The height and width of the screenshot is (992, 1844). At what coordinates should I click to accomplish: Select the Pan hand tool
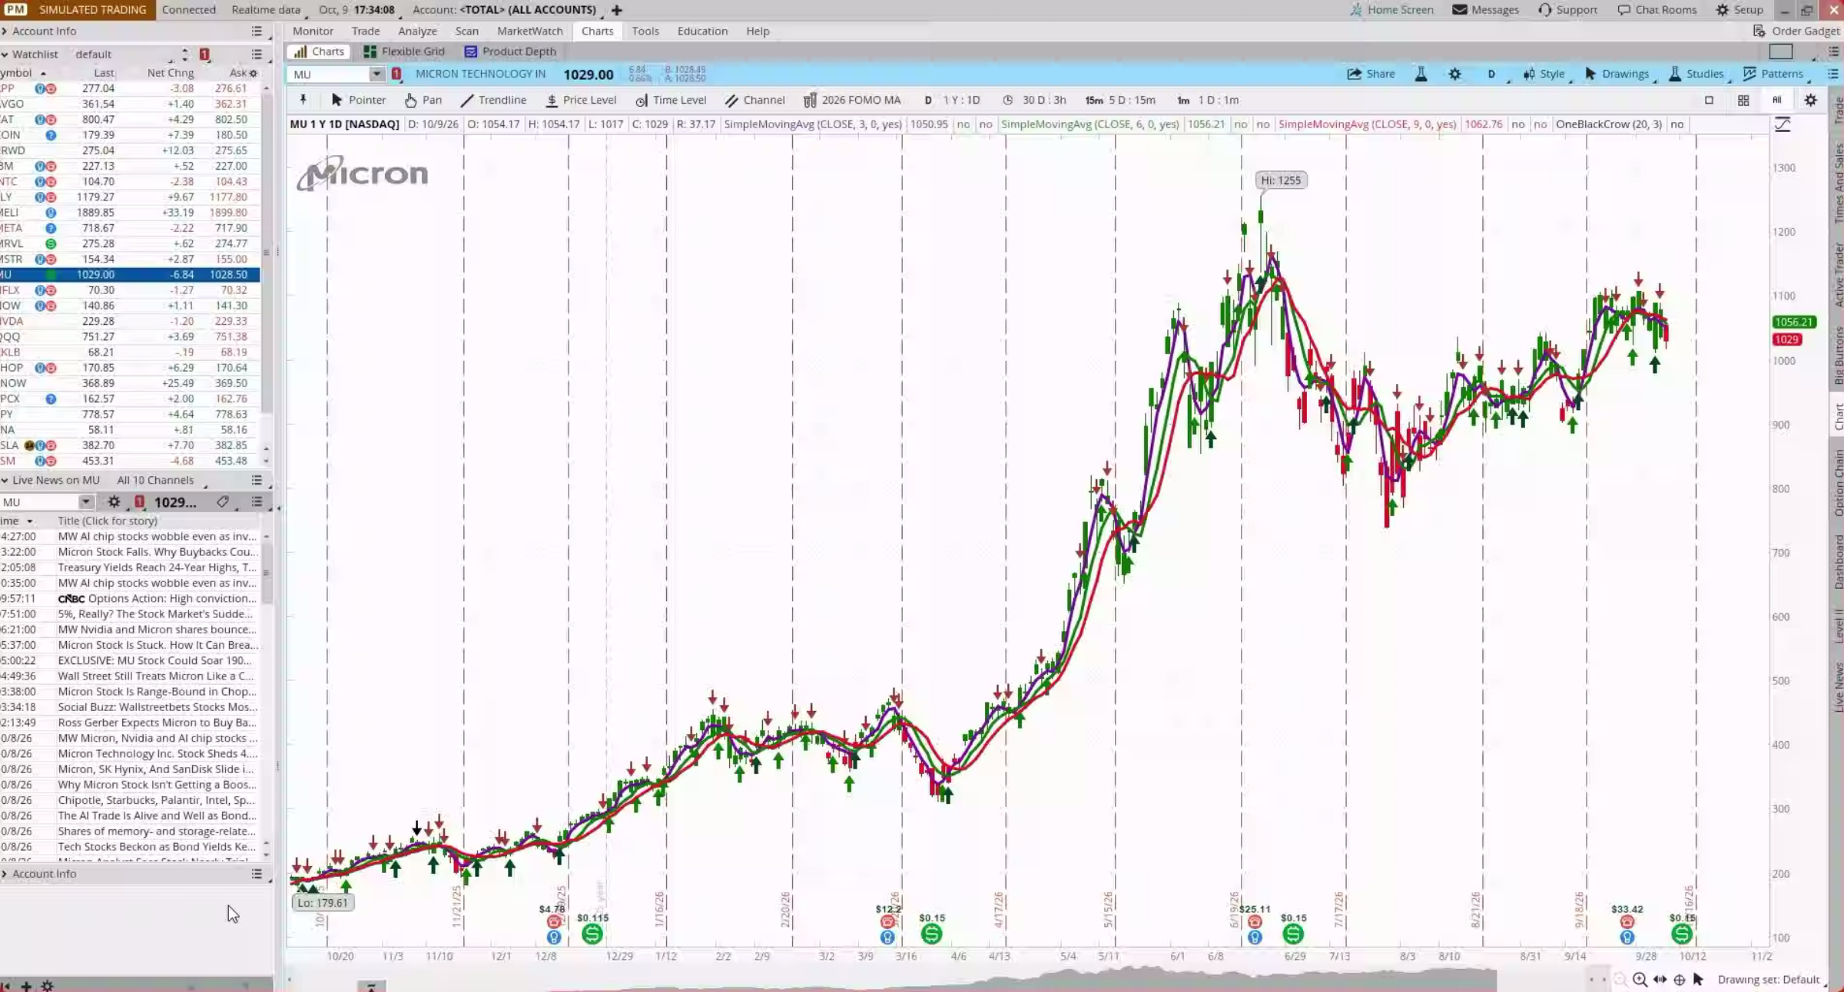[423, 100]
